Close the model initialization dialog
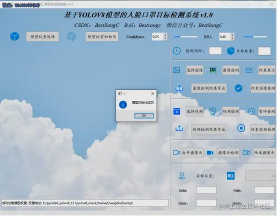277x216 pixels. coord(152,93)
